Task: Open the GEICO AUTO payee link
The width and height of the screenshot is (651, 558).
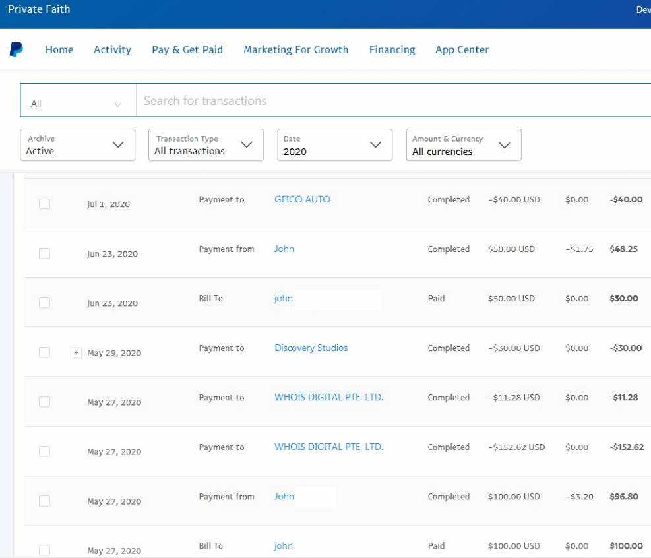Action: pyautogui.click(x=302, y=199)
